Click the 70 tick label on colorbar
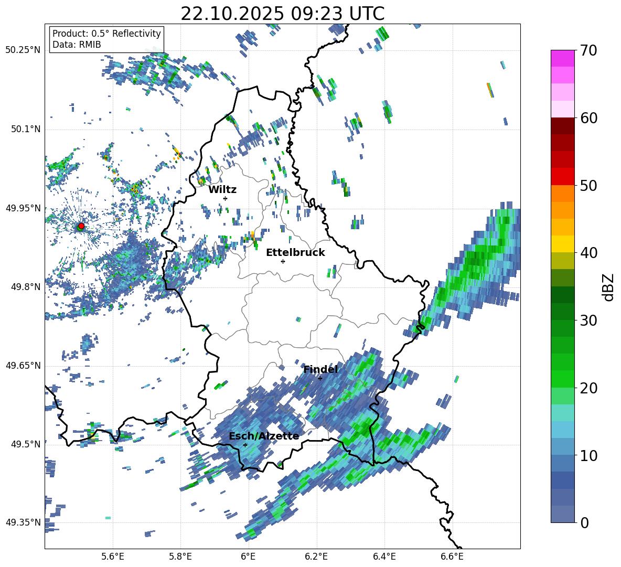This screenshot has height=567, width=621. tap(588, 51)
